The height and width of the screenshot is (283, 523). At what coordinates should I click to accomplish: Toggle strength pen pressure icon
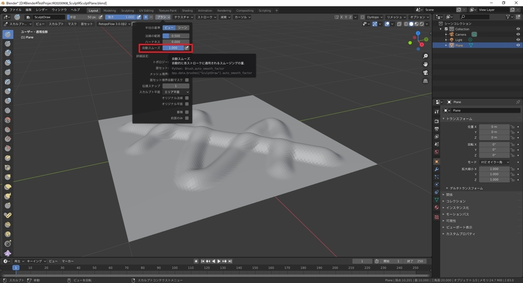139,17
